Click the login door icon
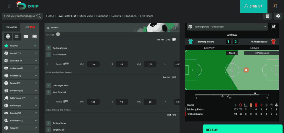Image resolution: width=284 pixels, height=133 pixels. (x=275, y=6)
